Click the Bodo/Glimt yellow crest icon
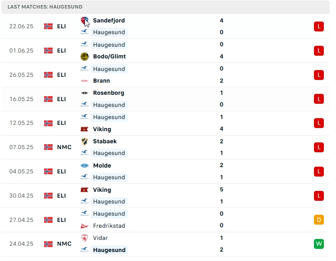 coord(84,57)
